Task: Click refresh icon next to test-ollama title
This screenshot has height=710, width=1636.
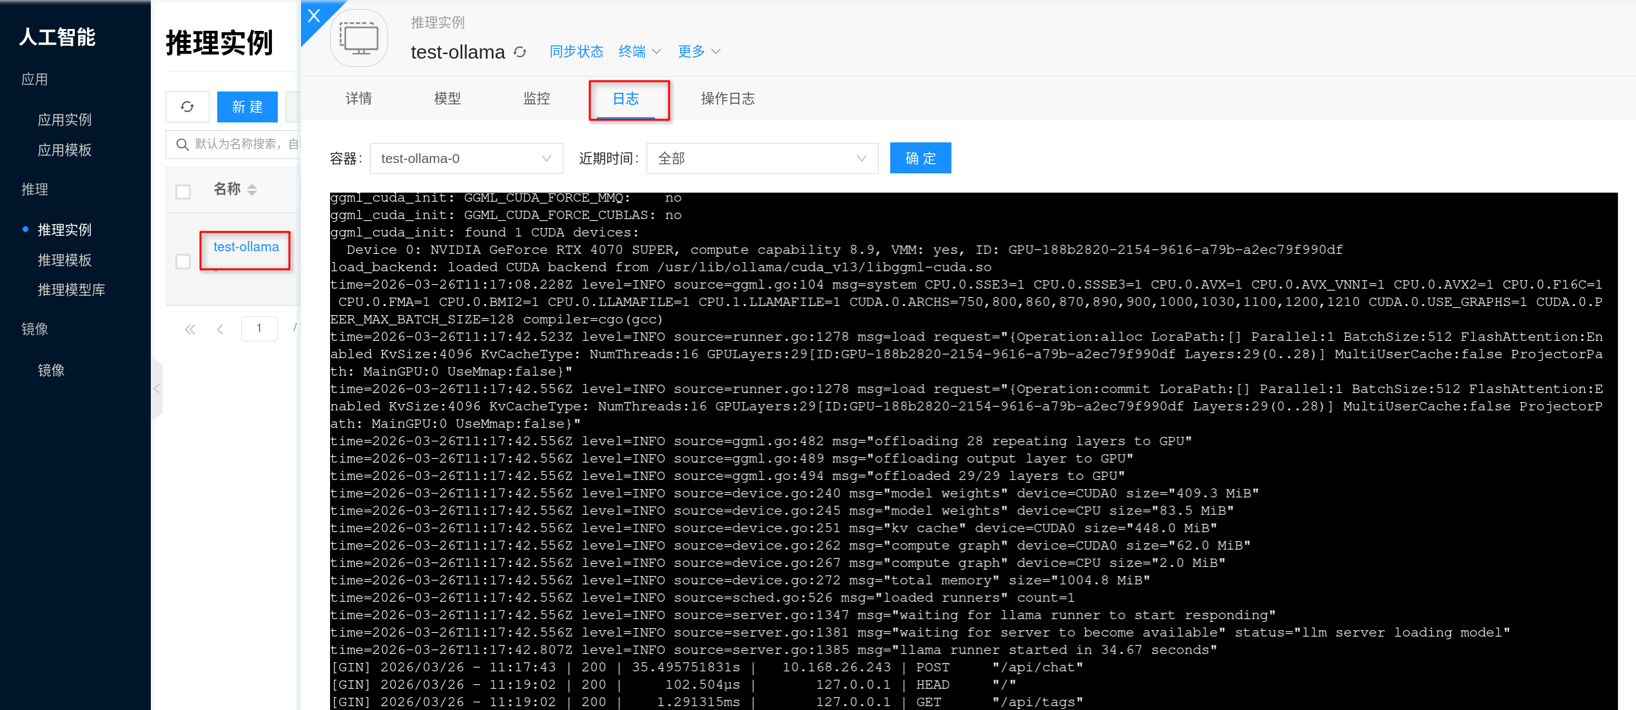Action: click(520, 52)
